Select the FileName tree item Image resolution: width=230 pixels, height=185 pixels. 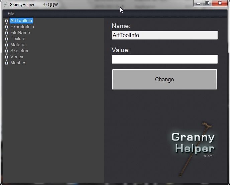point(20,32)
